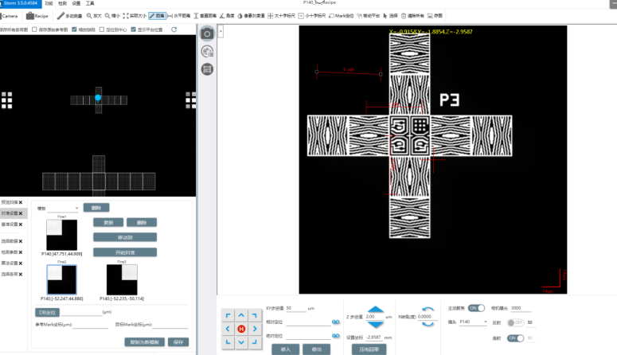Image resolution: width=617 pixels, height=355 pixels.
Task: Click the camera snapshot button beside image
Action: 206,33
